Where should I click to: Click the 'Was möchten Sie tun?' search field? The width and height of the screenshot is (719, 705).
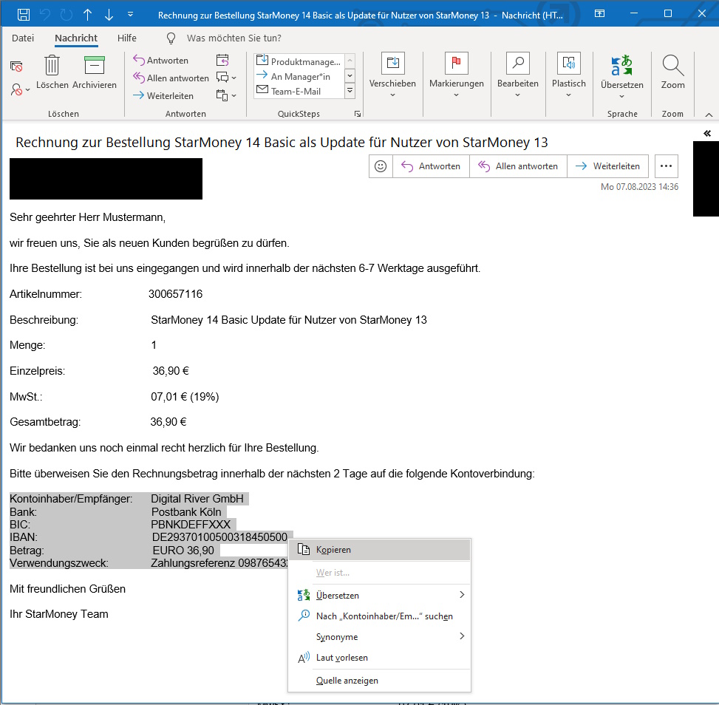234,38
